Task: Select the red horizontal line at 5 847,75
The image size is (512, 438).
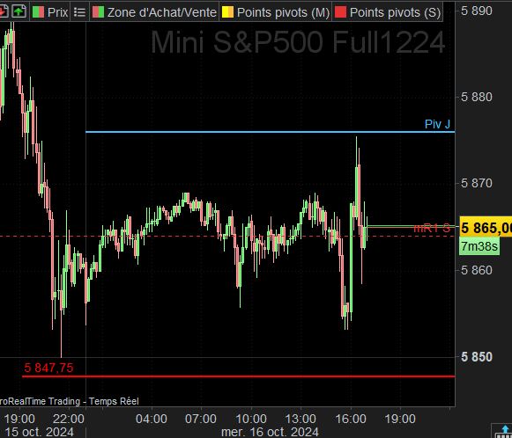Action: tap(238, 376)
